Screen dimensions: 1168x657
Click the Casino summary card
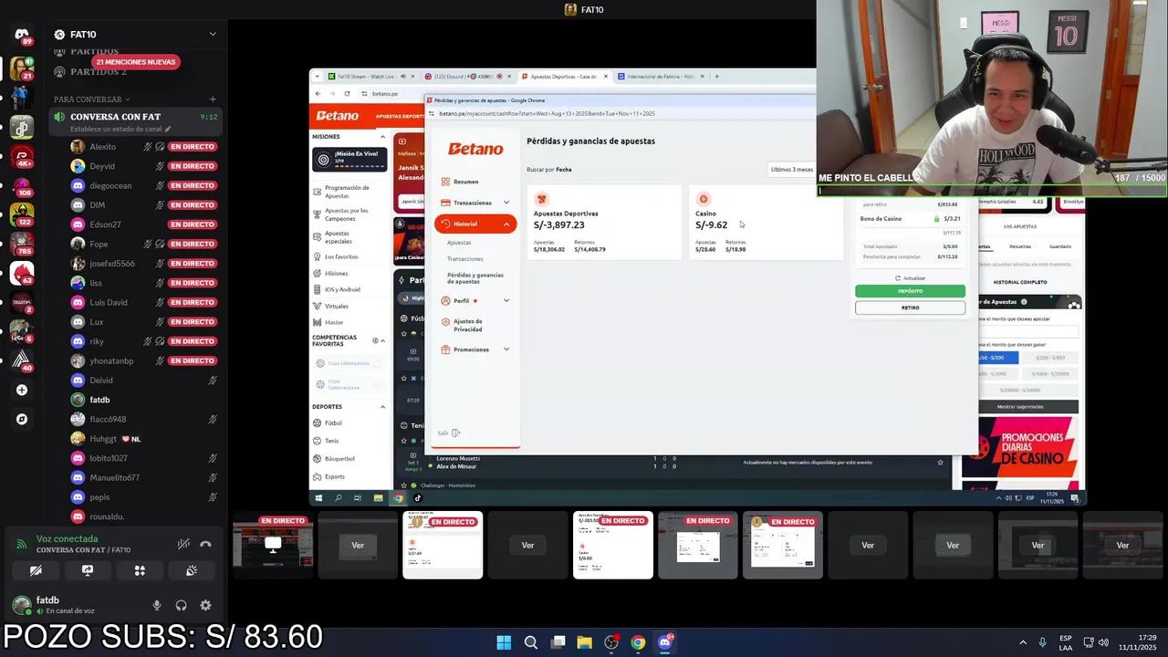click(x=766, y=223)
